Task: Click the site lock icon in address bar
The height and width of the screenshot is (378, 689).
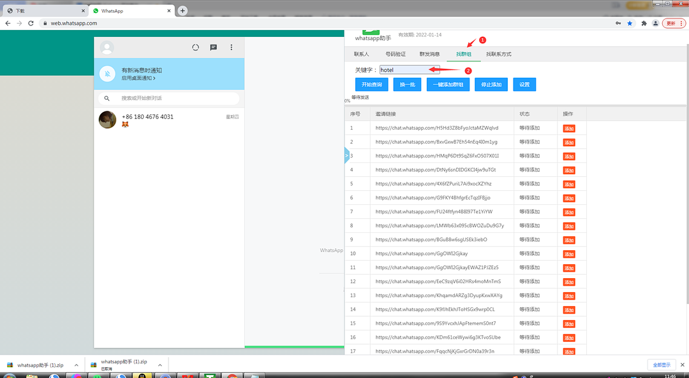Action: tap(45, 24)
